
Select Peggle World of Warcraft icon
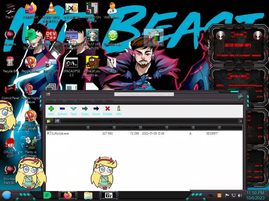pyautogui.click(x=30, y=121)
